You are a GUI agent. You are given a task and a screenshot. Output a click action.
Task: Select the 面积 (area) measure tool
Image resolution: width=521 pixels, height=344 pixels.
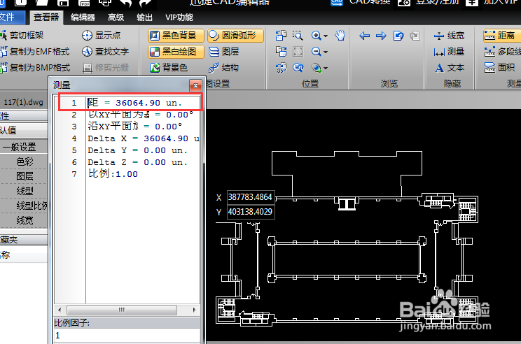(499, 68)
